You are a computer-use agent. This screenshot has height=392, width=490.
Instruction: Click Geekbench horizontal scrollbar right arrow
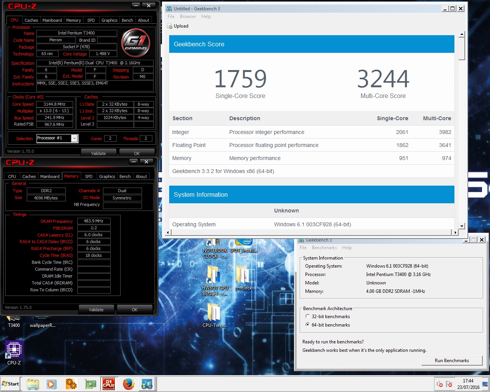455,232
